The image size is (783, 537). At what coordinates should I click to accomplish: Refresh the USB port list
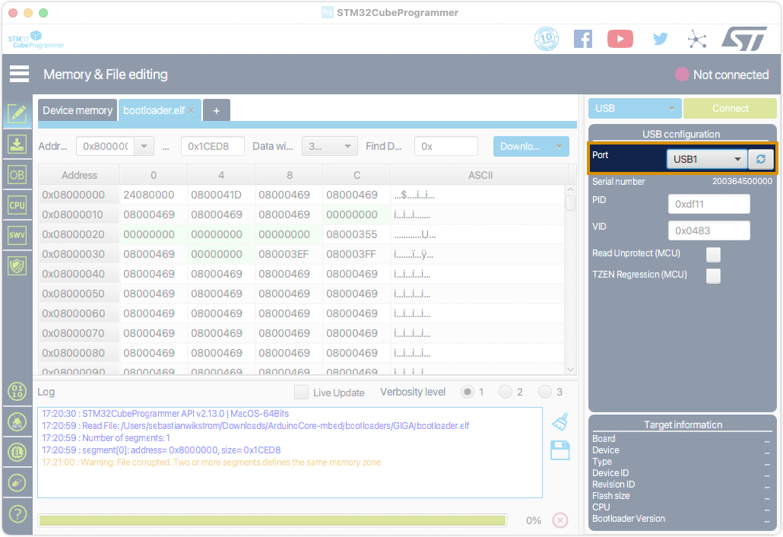click(x=760, y=159)
